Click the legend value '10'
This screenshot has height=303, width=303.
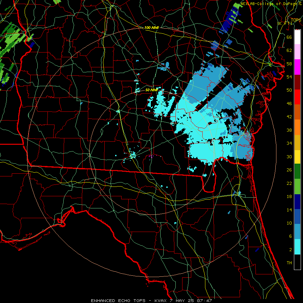tap(289, 223)
